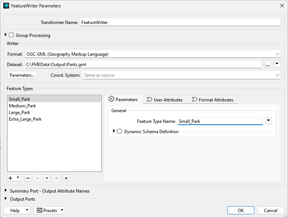Confirm the dialog with OK
The height and width of the screenshot is (218, 288).
[241, 210]
